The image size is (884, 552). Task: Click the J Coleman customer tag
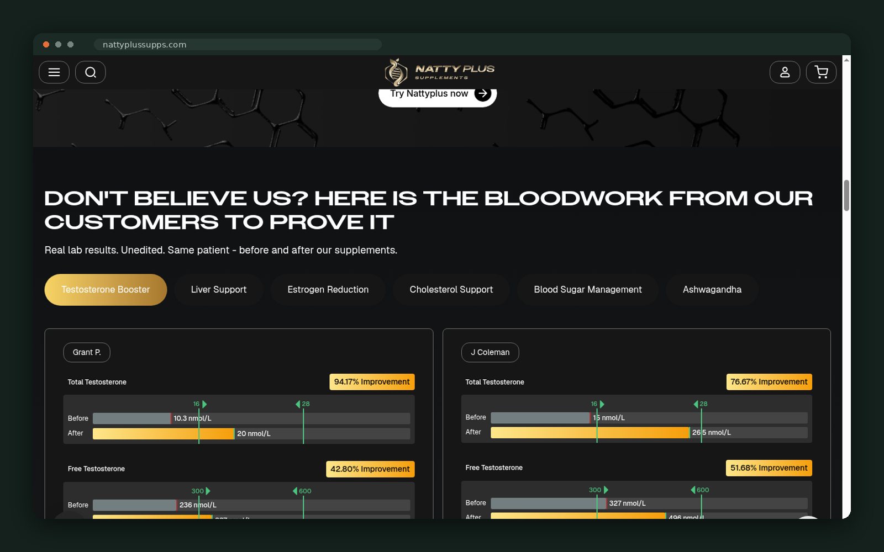click(x=490, y=353)
